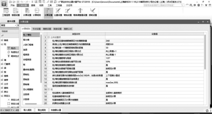Click 导入规则 button

28,110
